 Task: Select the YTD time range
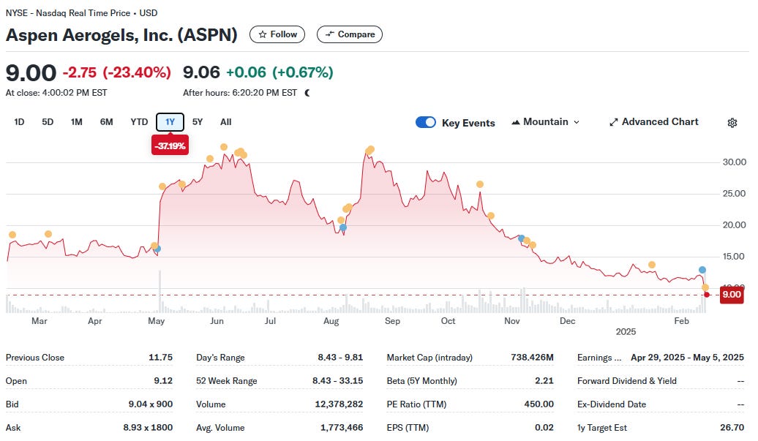[139, 122]
